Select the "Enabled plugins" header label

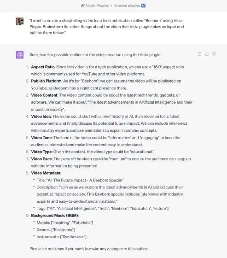coord(127,6)
